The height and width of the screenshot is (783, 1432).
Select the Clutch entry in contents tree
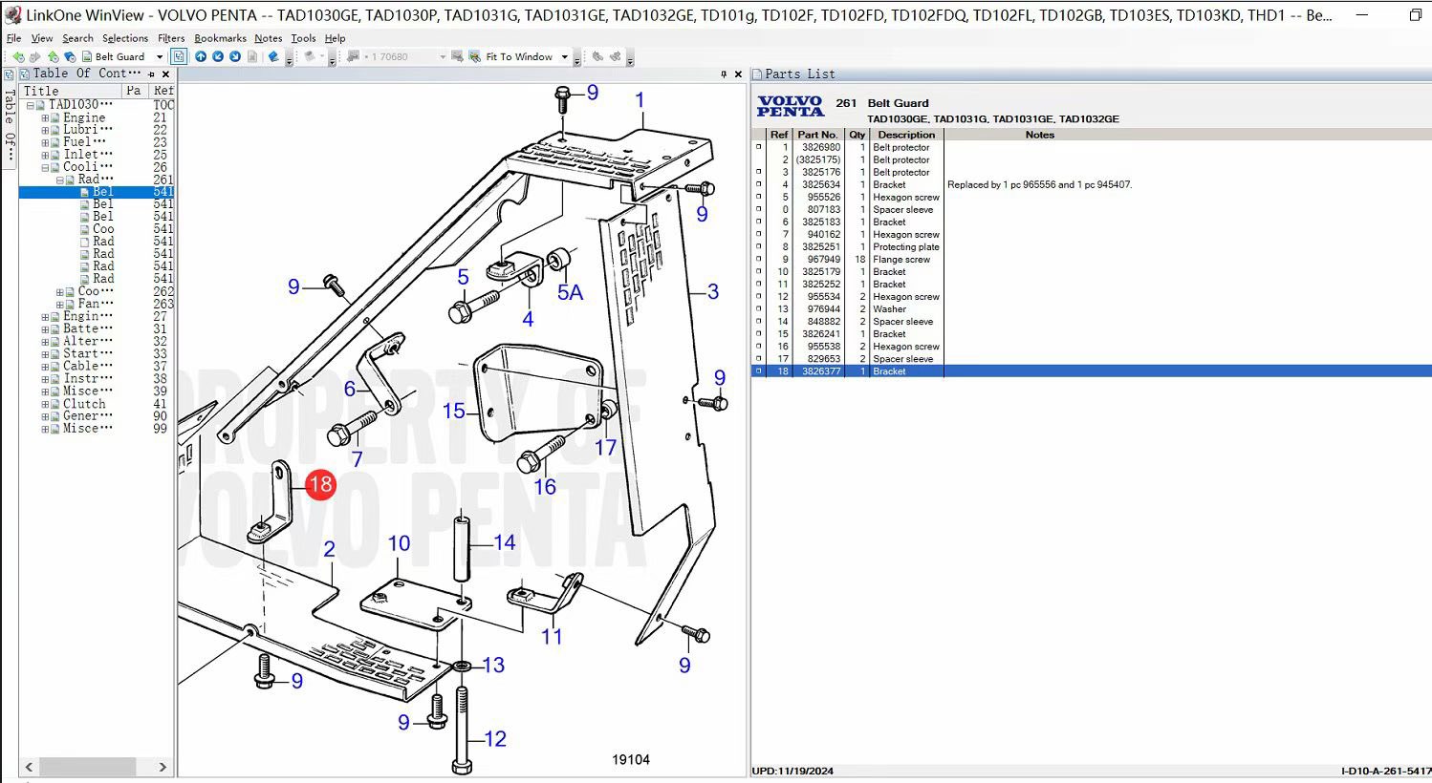click(x=84, y=404)
